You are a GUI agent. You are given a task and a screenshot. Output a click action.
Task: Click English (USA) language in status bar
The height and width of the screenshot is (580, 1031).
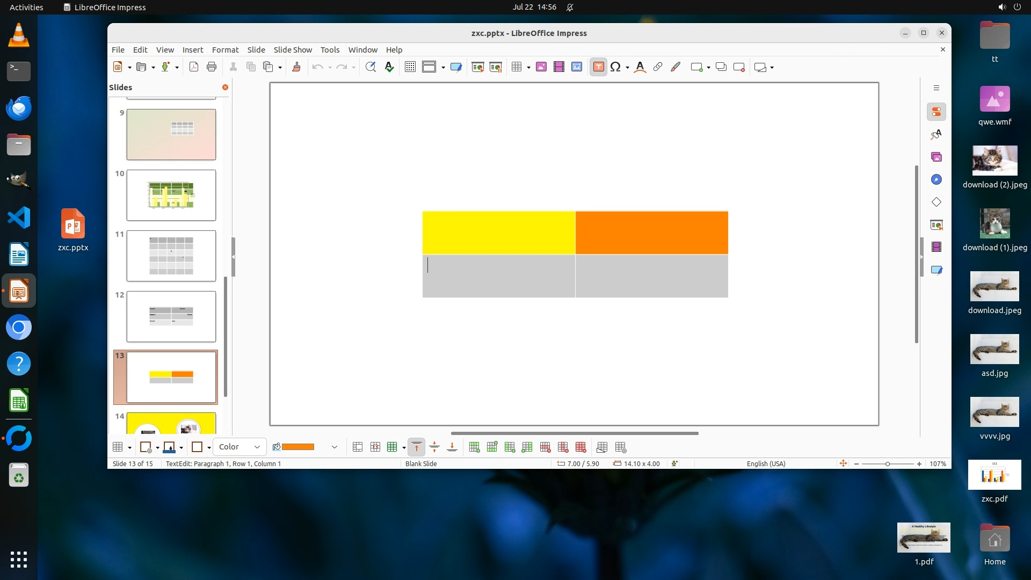(x=766, y=463)
